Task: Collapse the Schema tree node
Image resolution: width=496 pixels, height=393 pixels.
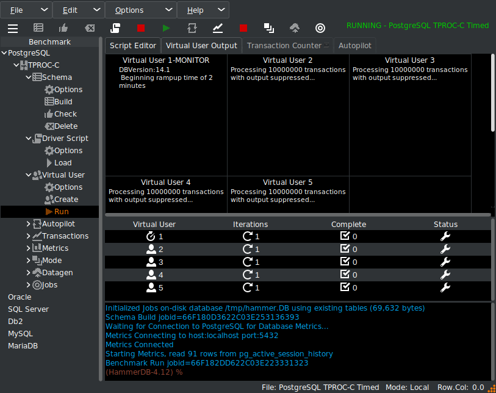Action: pyautogui.click(x=29, y=78)
